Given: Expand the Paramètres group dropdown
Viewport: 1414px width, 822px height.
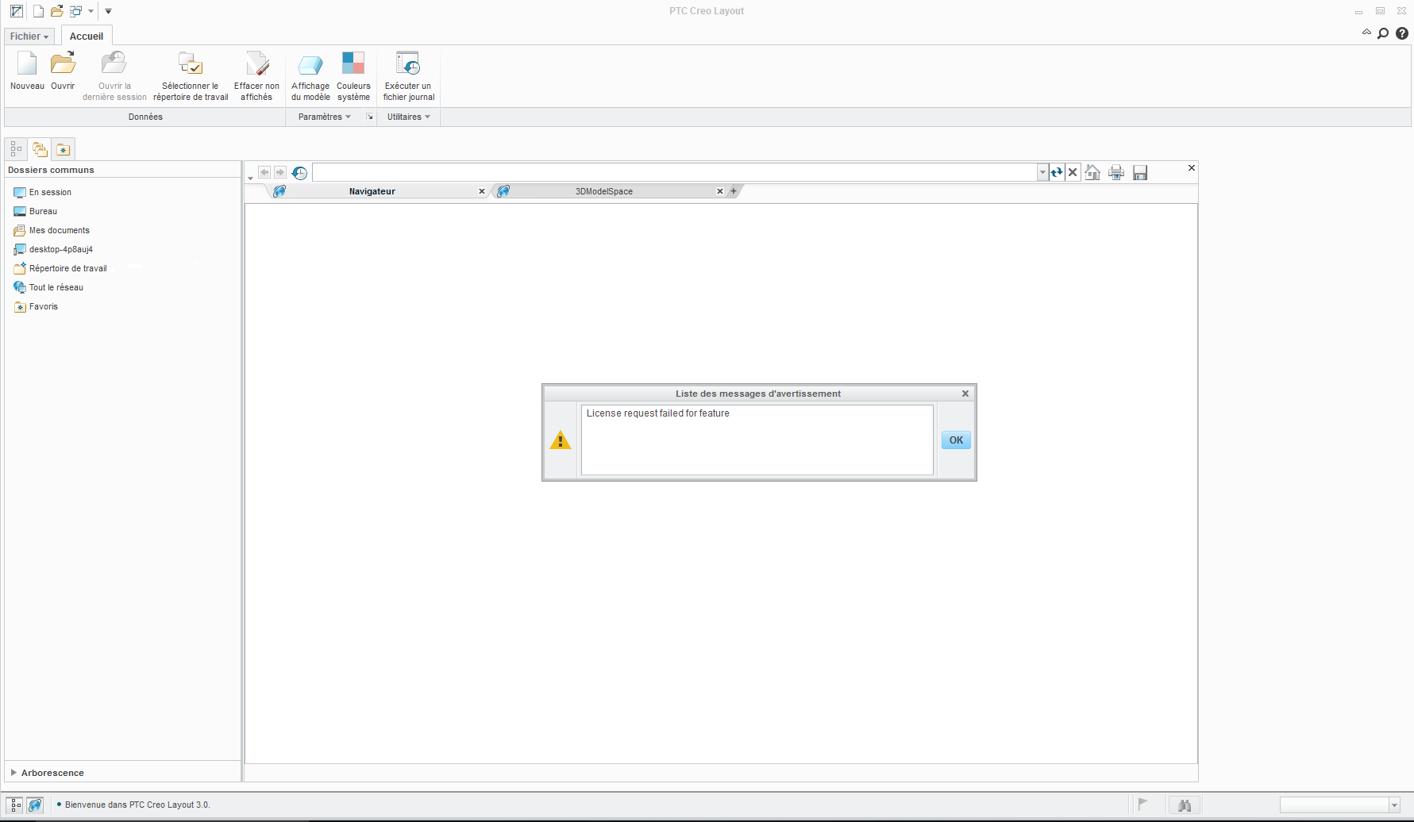Looking at the screenshot, I should [324, 117].
